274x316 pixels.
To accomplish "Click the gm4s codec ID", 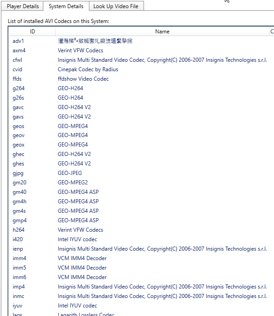I will tap(19, 211).
